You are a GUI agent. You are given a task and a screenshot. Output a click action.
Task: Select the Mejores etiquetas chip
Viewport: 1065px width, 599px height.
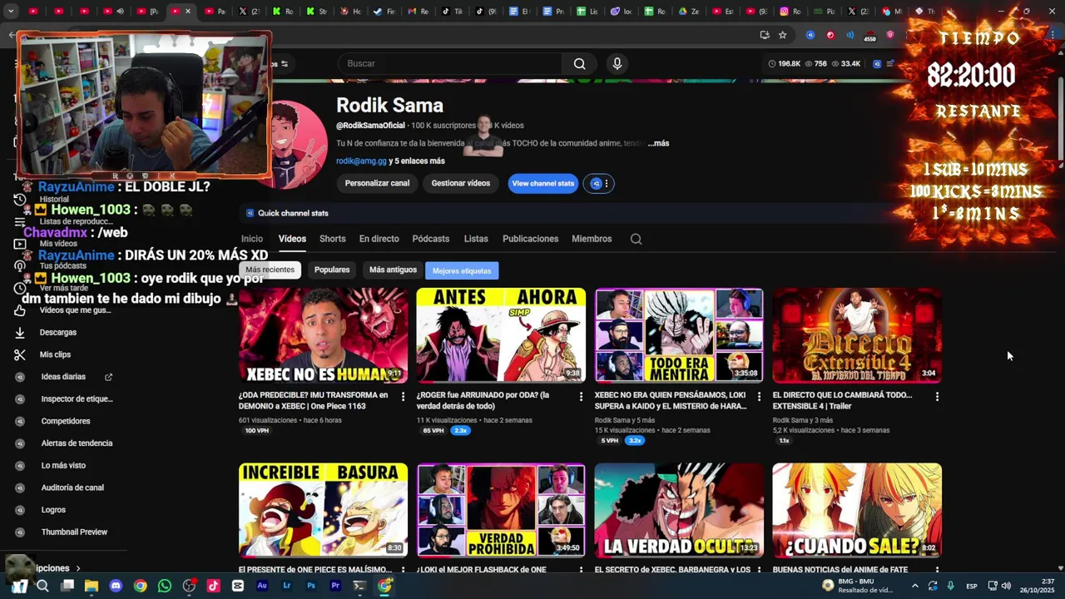(462, 270)
